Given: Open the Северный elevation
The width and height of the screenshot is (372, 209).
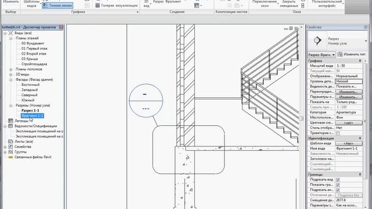Looking at the screenshot, I should pyautogui.click(x=30, y=95).
